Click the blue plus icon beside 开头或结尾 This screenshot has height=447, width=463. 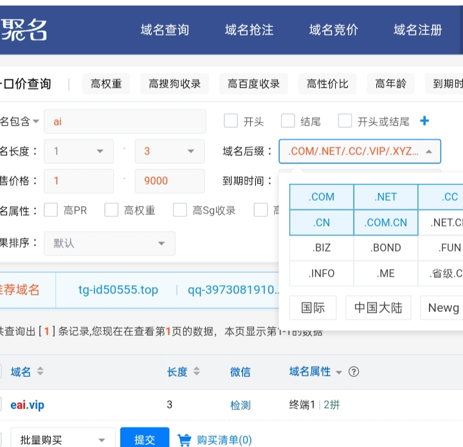[x=424, y=121]
